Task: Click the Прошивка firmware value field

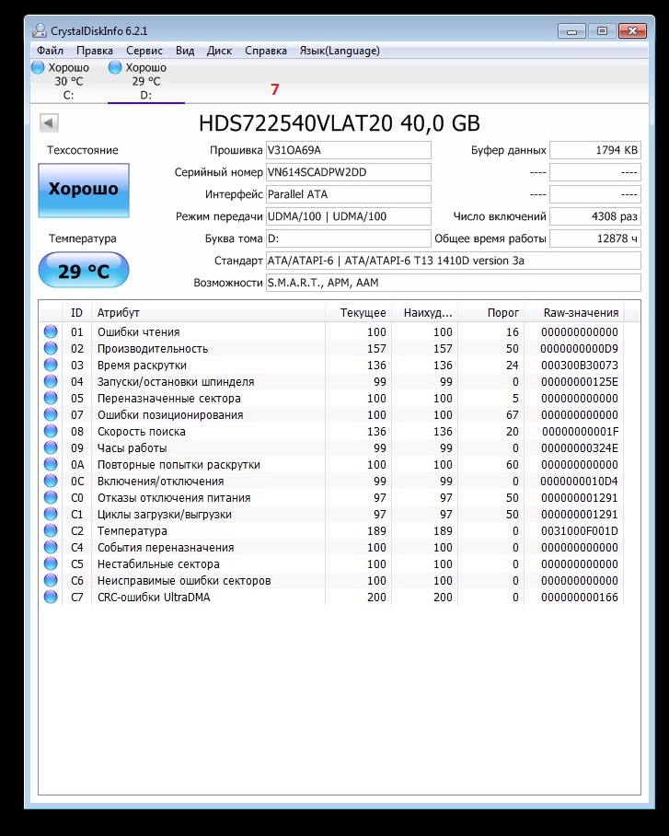Action: point(348,150)
